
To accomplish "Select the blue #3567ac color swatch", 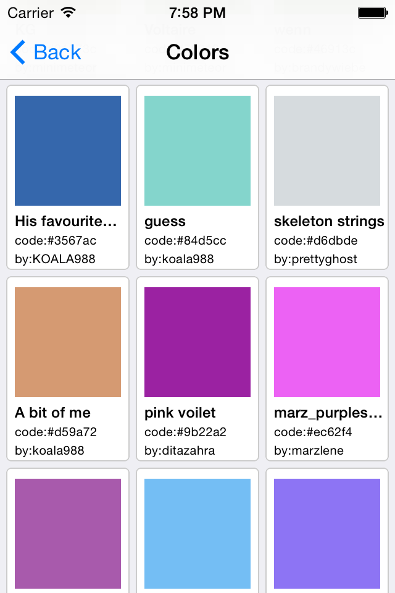I will pos(68,151).
